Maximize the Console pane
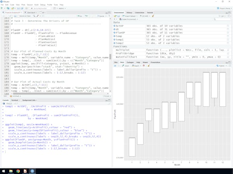Image resolution: width=233 pixels, height=174 pixels. 109,100
